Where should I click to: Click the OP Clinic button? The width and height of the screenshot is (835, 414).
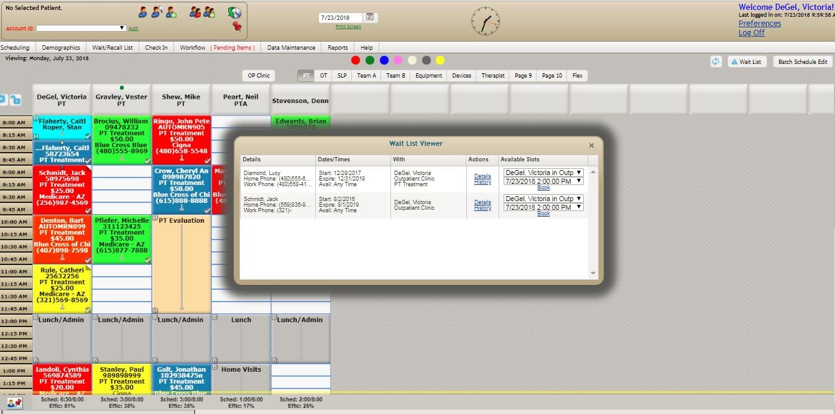pos(259,76)
